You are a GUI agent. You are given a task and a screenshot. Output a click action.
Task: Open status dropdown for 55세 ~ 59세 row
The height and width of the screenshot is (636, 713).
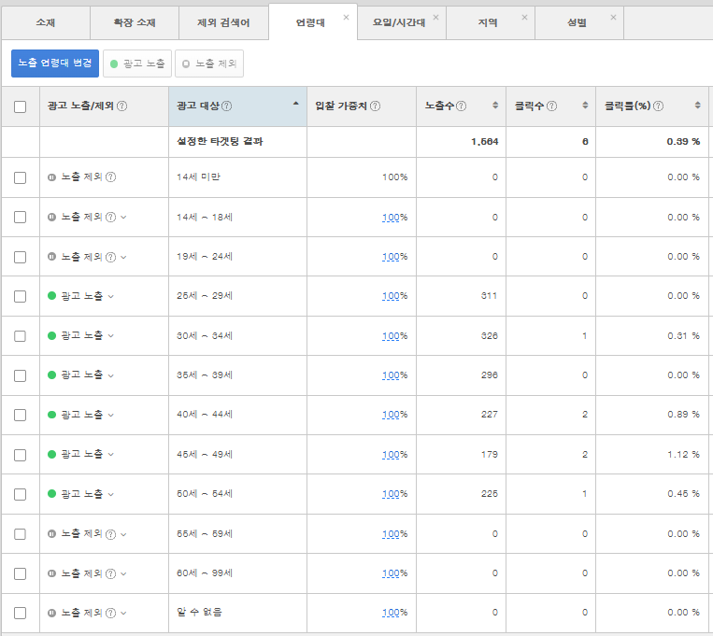123,535
